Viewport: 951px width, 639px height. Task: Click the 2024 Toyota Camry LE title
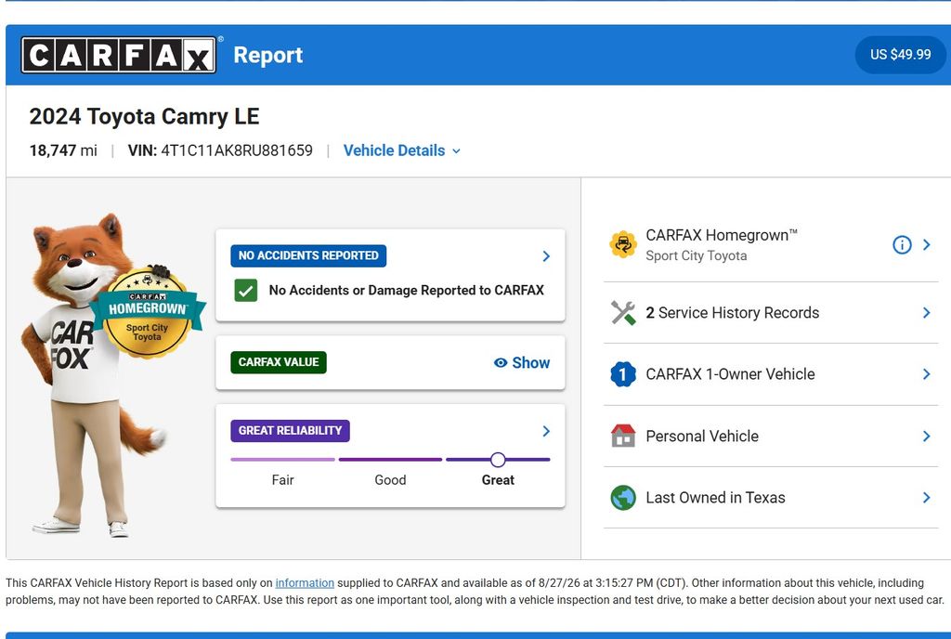point(144,116)
